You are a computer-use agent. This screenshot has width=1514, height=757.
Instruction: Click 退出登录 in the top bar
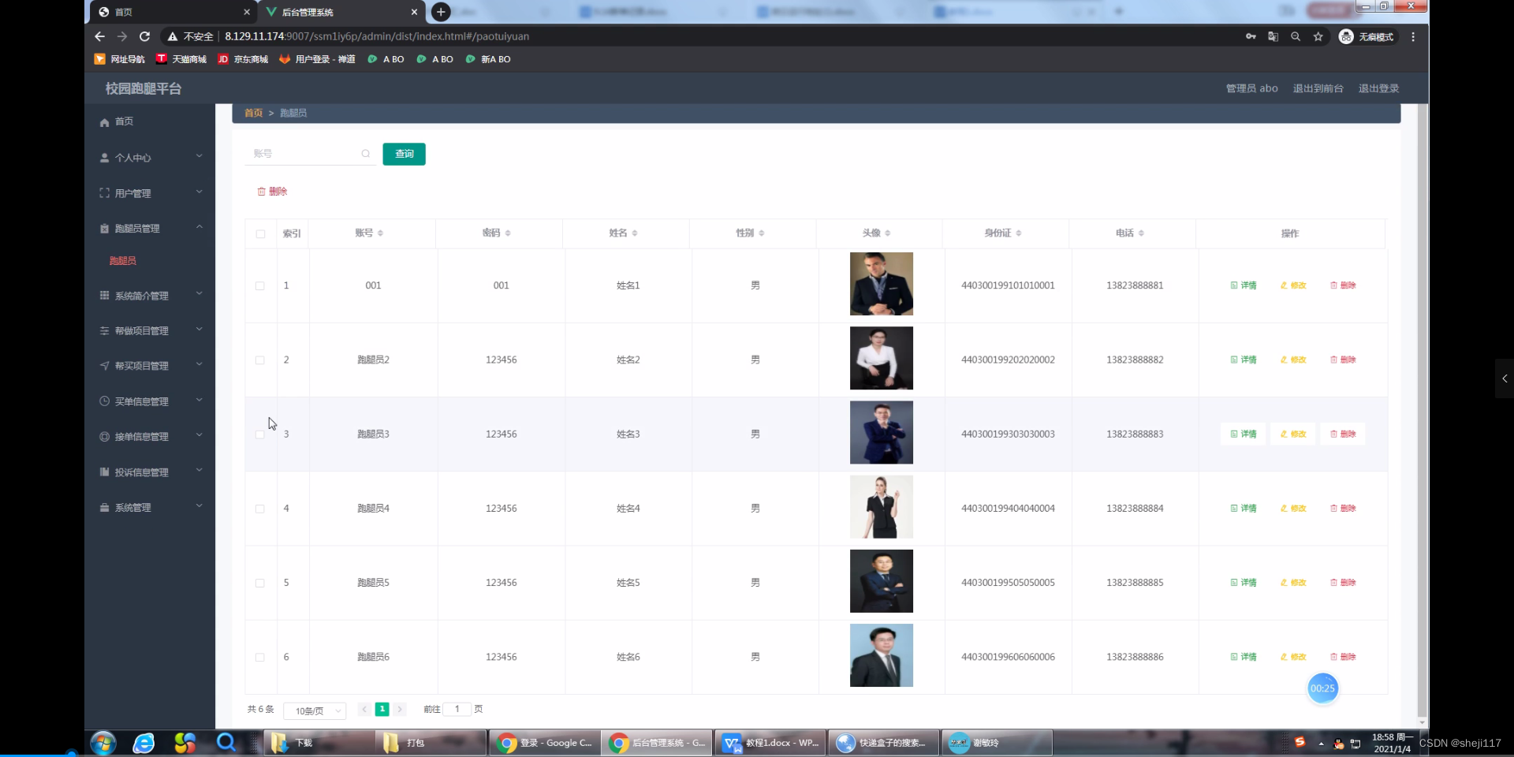1378,88
